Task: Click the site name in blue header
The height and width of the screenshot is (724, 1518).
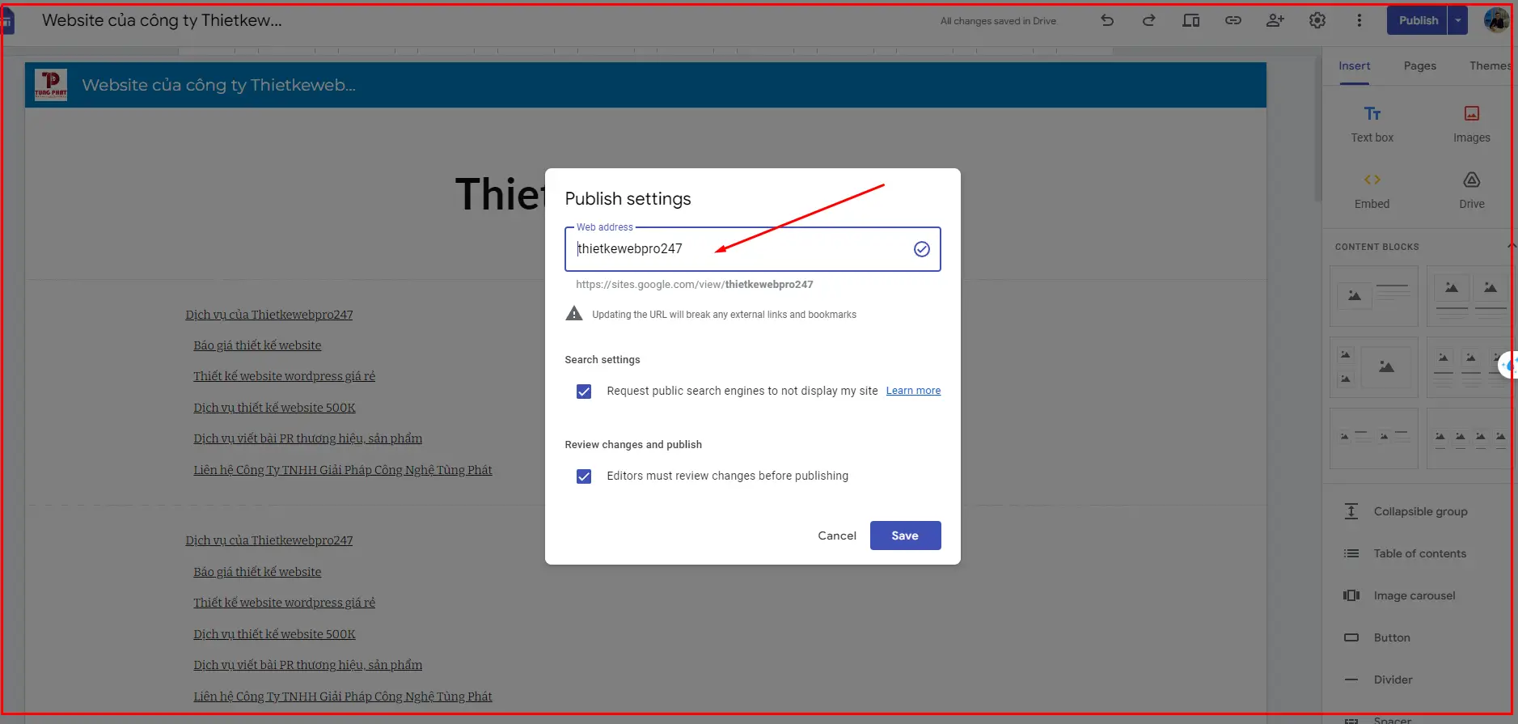Action: [x=218, y=85]
